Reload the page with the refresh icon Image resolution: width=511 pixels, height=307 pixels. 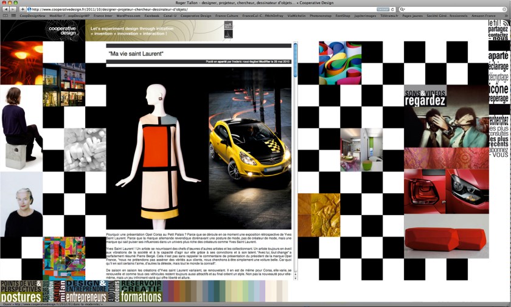click(393, 10)
